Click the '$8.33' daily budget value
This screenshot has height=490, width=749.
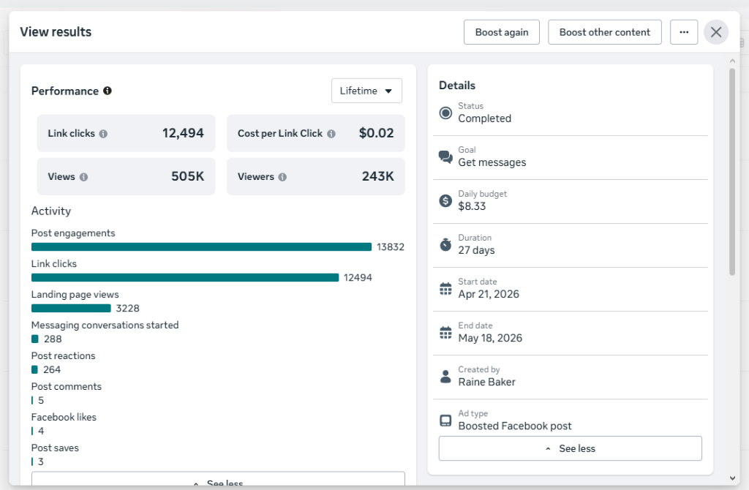pos(472,206)
